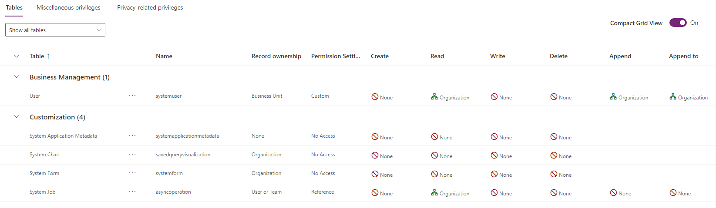The image size is (716, 208).
Task: Open more options for the User row
Action: tap(132, 96)
